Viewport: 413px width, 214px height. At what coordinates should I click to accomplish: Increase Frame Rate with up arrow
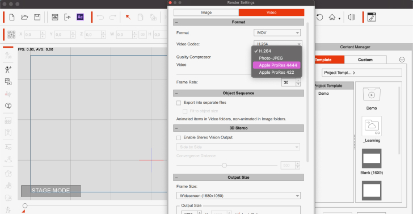tap(298, 81)
